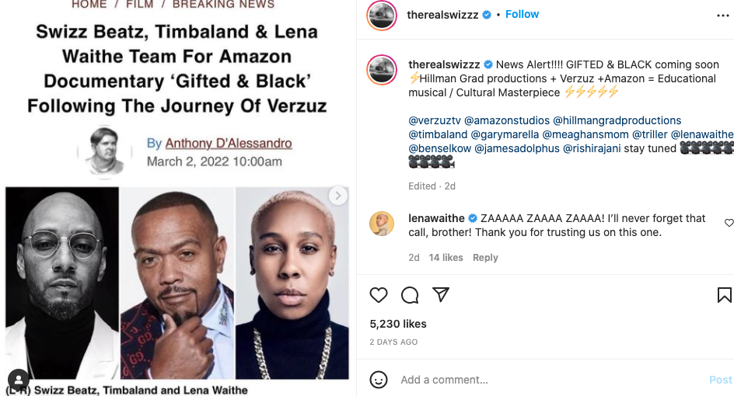Open comments via the speech bubble icon
Screen dimensions: 734x396
tap(410, 295)
